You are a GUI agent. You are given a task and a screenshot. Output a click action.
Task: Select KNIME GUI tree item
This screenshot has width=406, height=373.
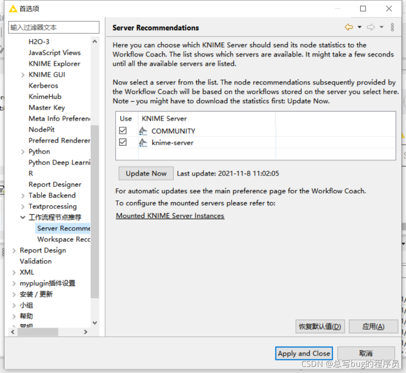click(47, 75)
